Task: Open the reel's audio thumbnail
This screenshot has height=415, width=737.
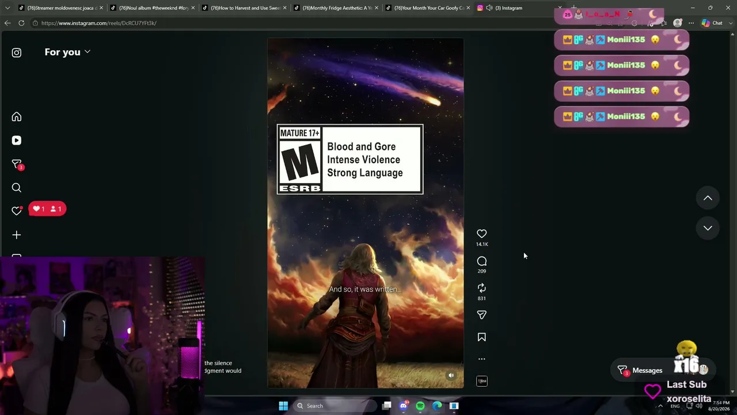Action: coord(482,381)
